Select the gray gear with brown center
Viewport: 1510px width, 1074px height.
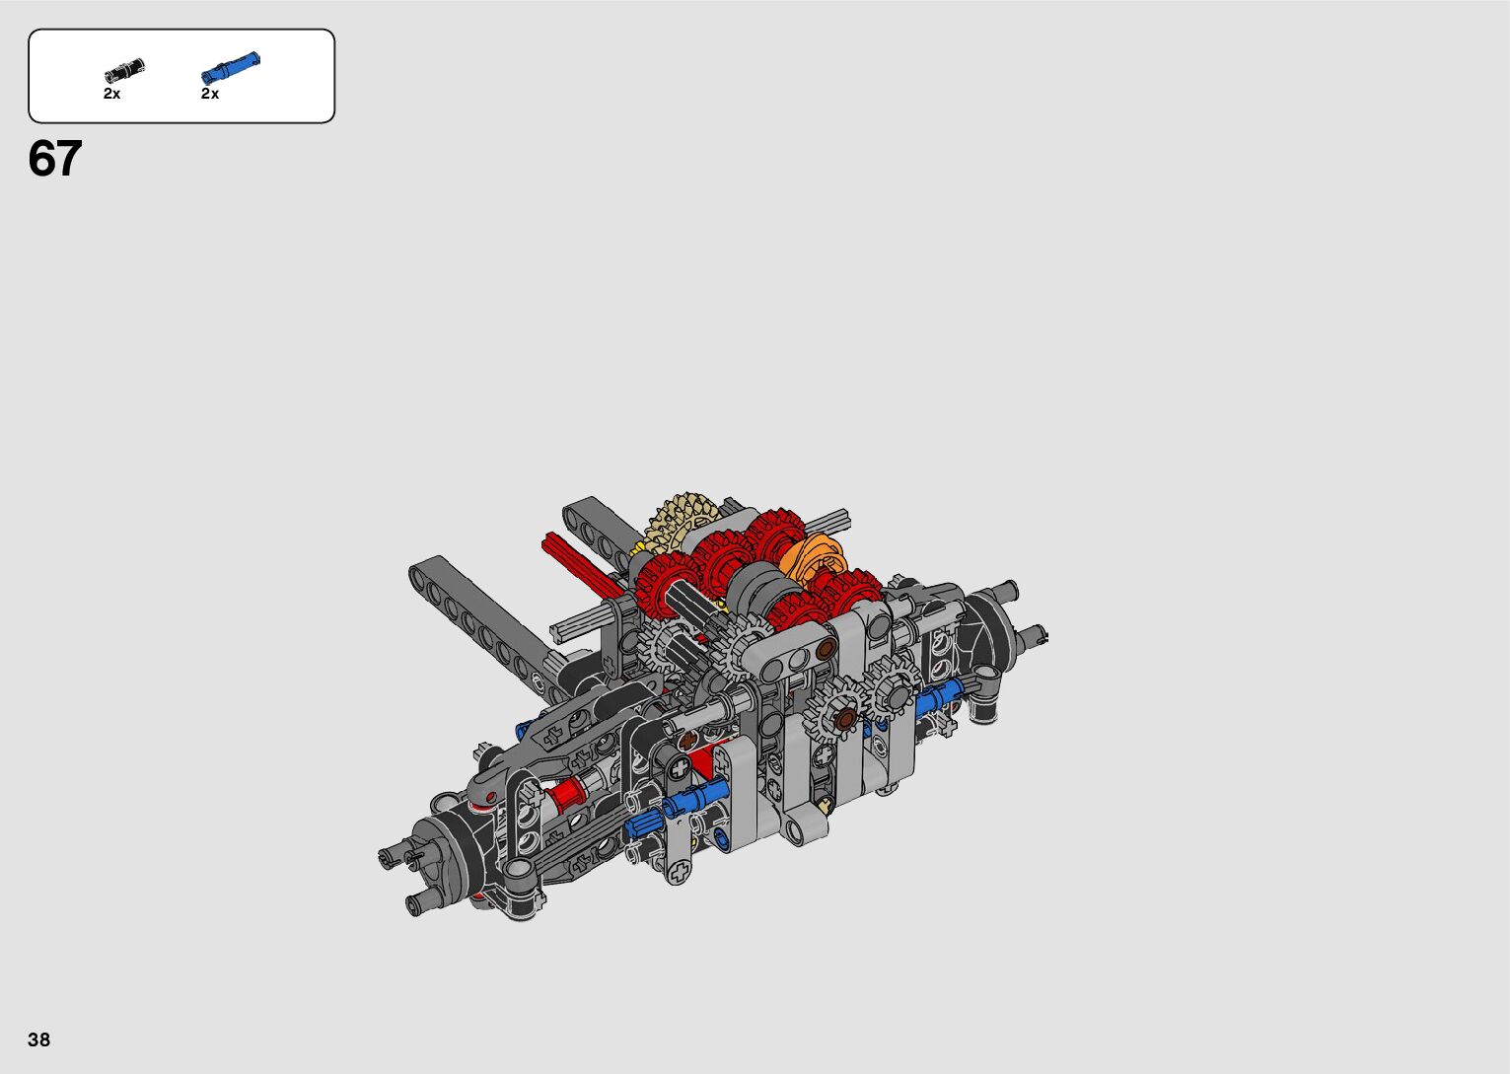841,717
